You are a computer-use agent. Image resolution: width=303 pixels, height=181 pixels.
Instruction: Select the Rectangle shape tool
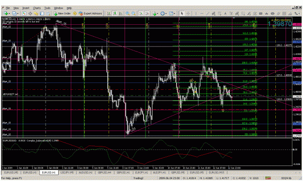261,14
